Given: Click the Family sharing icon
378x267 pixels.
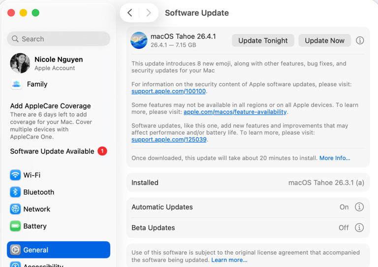Looking at the screenshot, I should coord(16,84).
